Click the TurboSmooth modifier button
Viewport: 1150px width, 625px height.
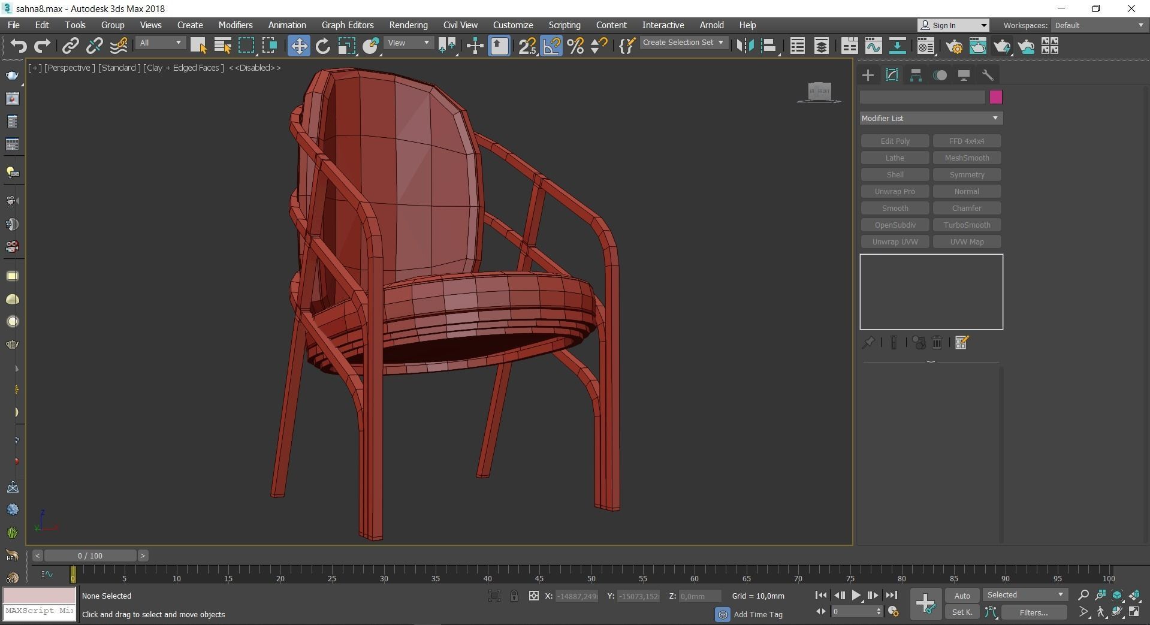click(x=967, y=225)
